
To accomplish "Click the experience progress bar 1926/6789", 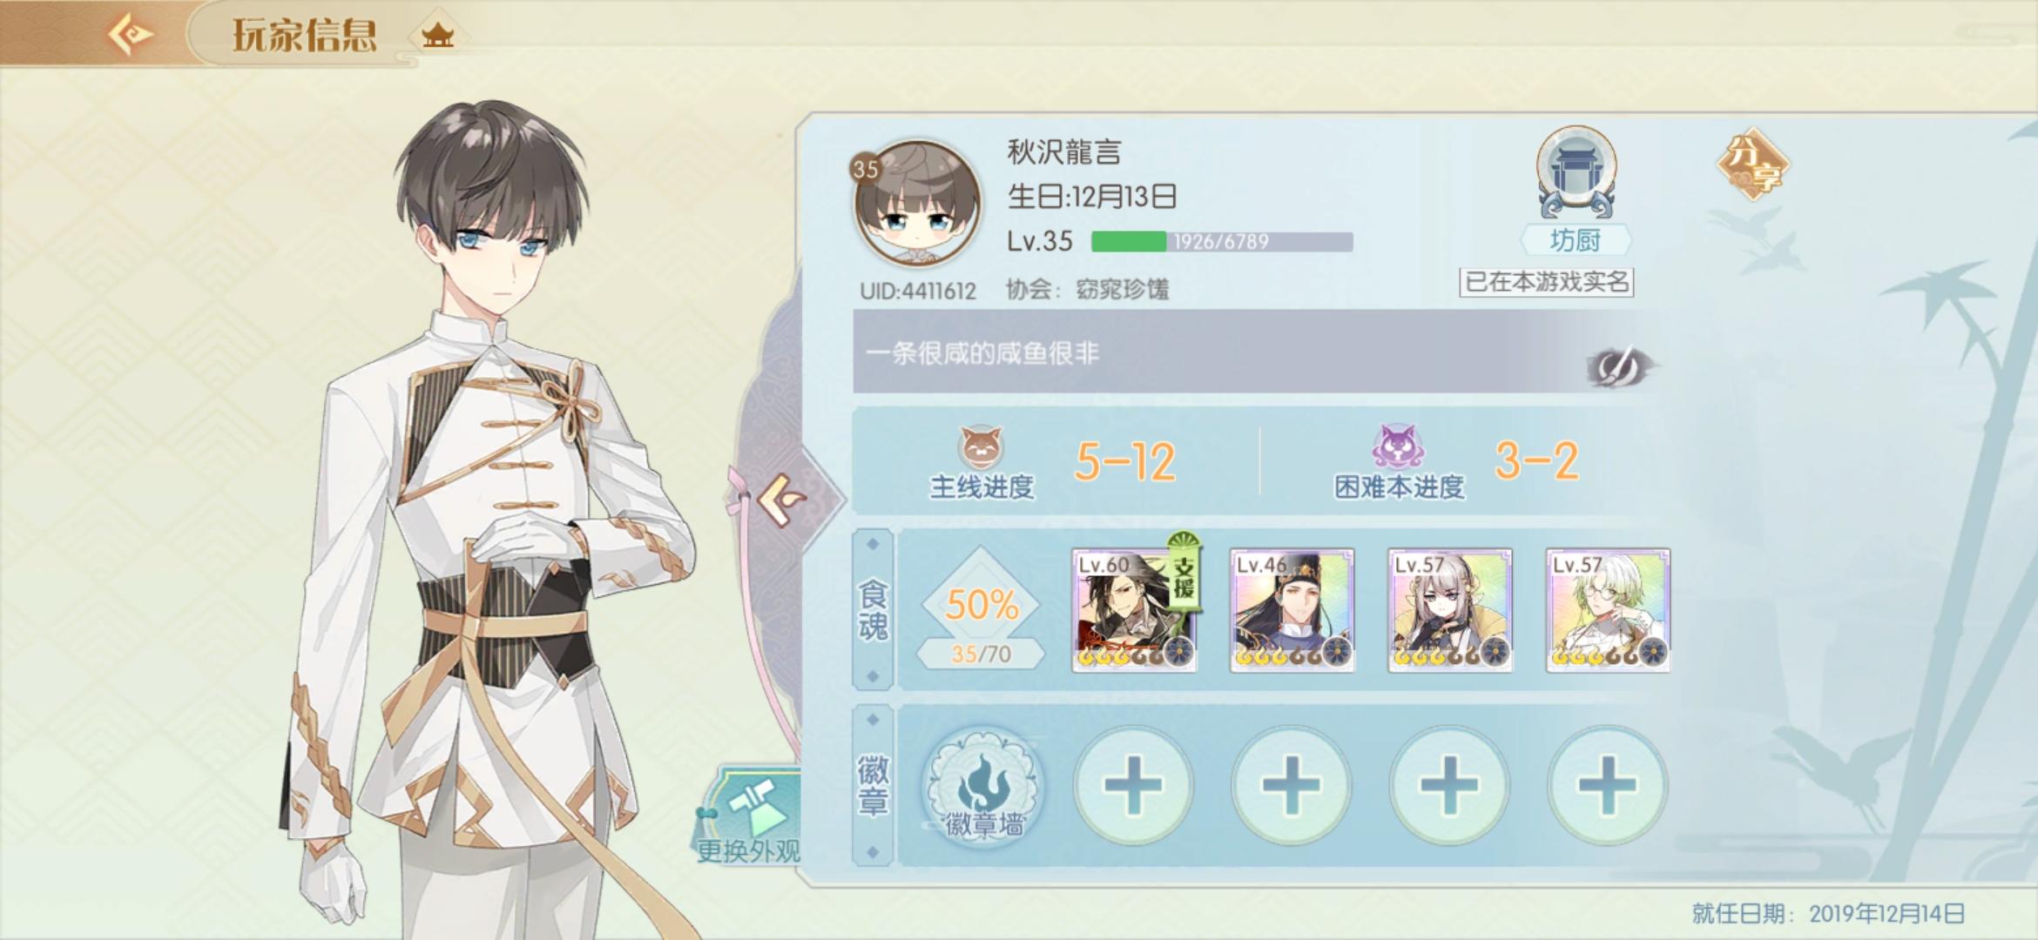I will (1222, 242).
